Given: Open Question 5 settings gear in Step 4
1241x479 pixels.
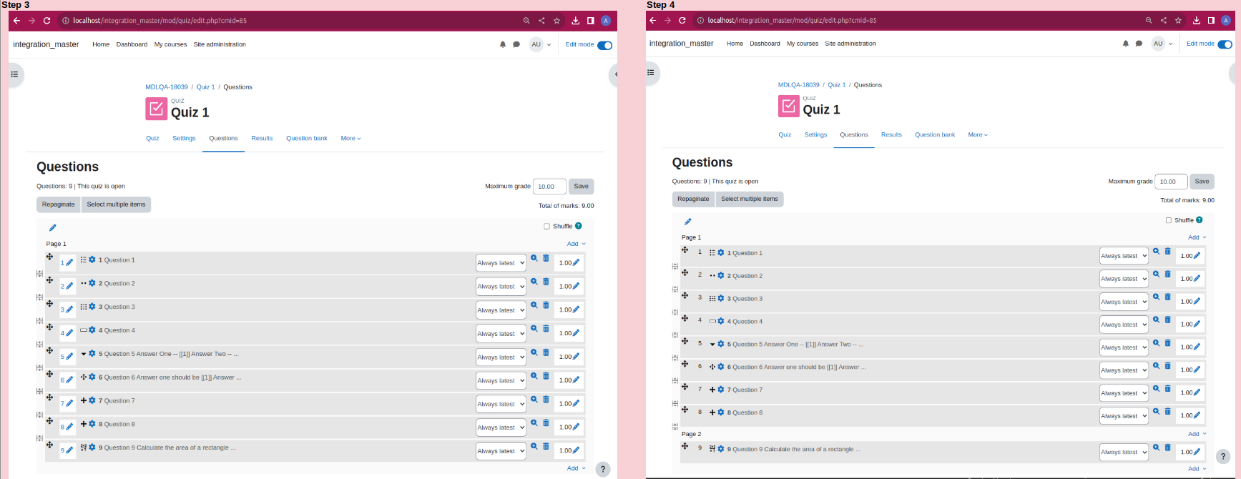Looking at the screenshot, I should (x=721, y=344).
